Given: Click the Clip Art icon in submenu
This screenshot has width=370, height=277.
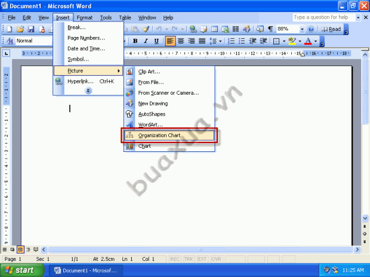Looking at the screenshot, I should click(x=129, y=71).
